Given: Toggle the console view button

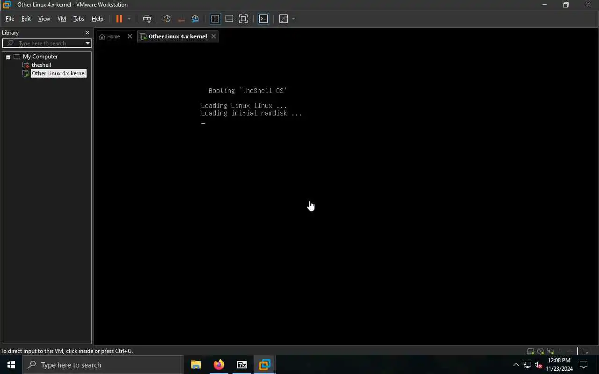Looking at the screenshot, I should coord(263,19).
